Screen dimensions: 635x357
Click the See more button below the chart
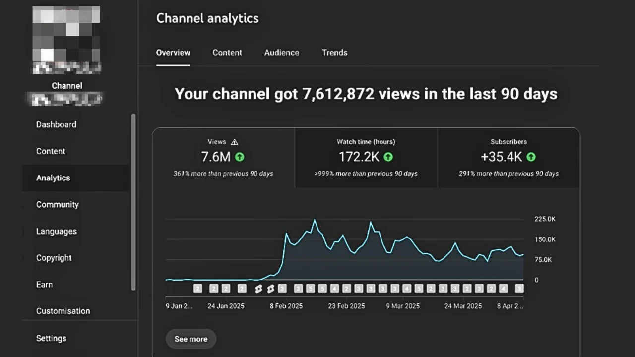[190, 339]
